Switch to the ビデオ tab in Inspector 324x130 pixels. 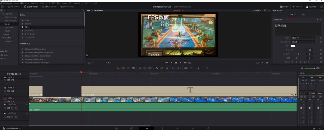tap(303, 15)
